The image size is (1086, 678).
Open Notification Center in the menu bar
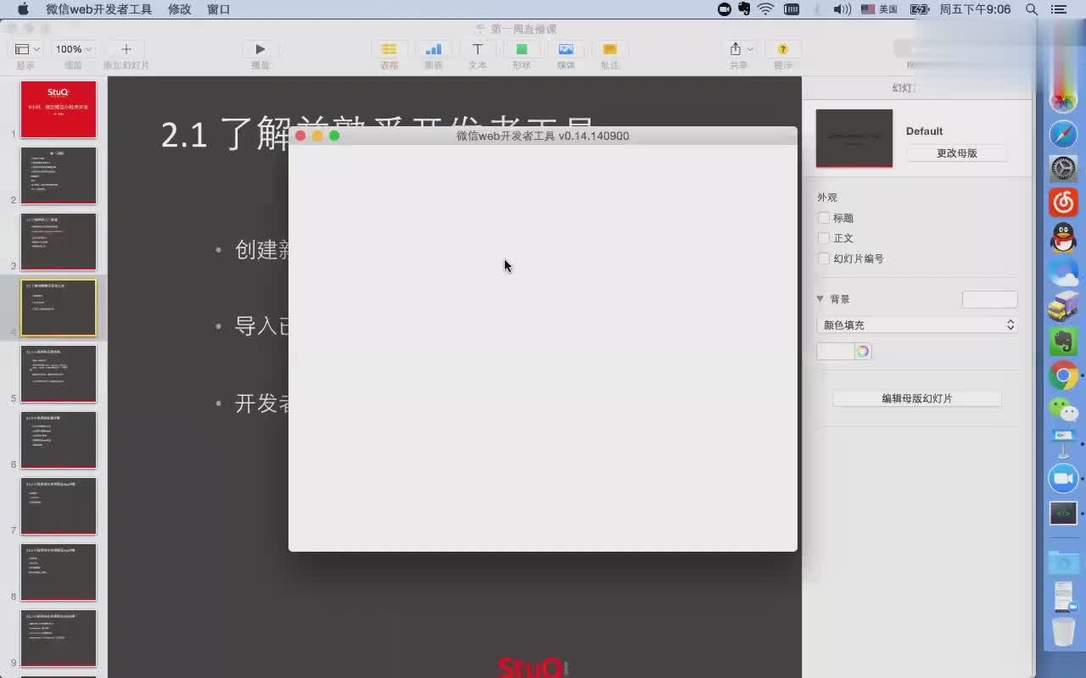(x=1058, y=9)
